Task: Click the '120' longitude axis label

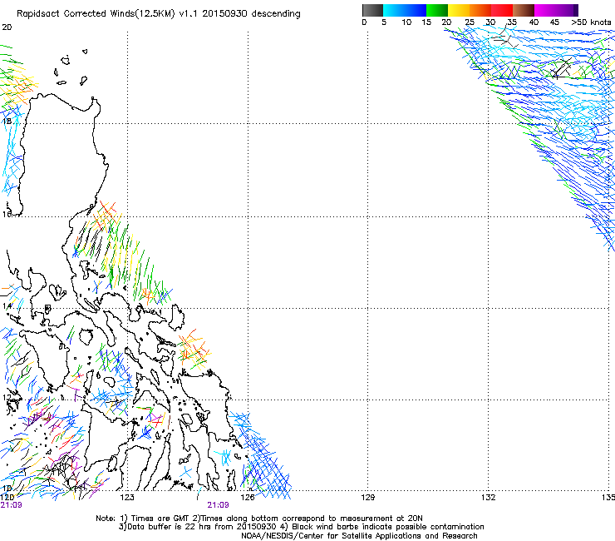Action: click(x=7, y=498)
